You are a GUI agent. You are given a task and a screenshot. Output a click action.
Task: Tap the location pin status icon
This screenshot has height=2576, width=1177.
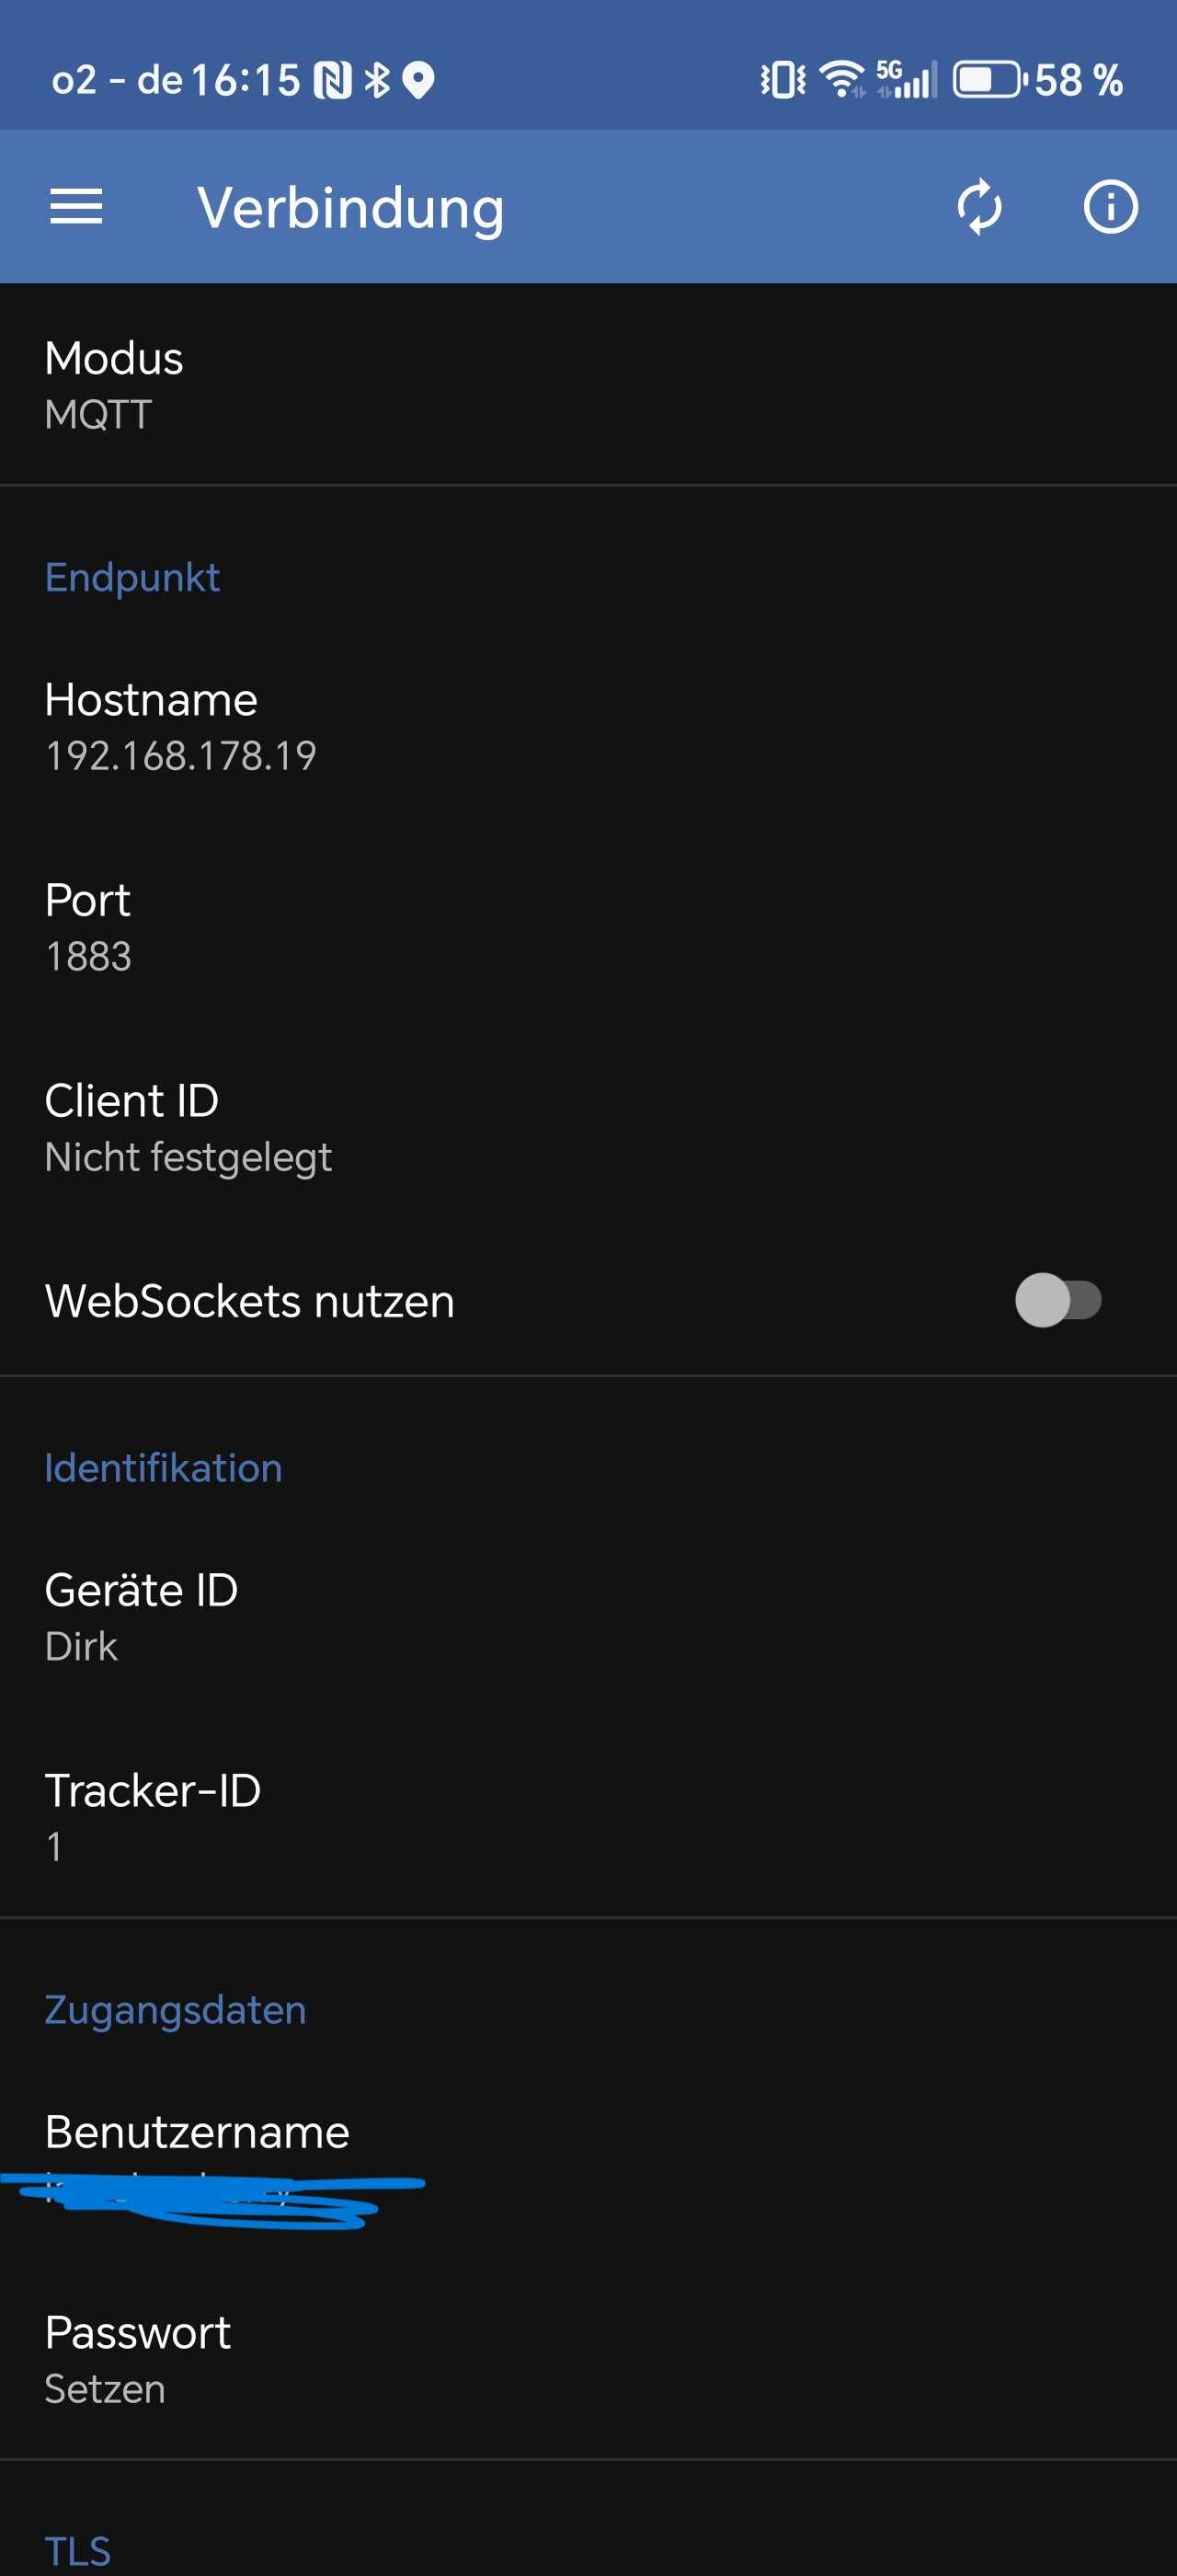point(418,80)
